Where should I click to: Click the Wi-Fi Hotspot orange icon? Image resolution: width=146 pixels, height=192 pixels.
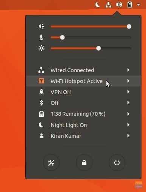click(41, 81)
